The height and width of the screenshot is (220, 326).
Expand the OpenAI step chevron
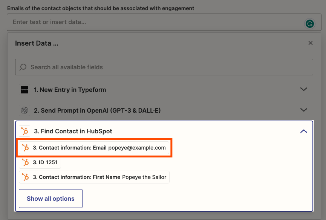coord(303,110)
